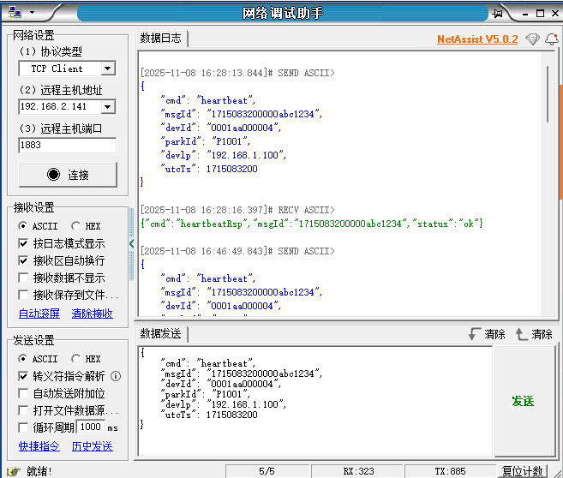
Task: Open the app menu icon in title bar
Action: (x=15, y=12)
